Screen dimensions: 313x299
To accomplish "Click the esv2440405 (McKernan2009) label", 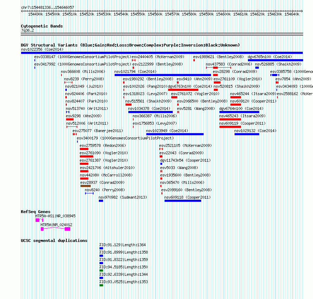I will 158,57.
